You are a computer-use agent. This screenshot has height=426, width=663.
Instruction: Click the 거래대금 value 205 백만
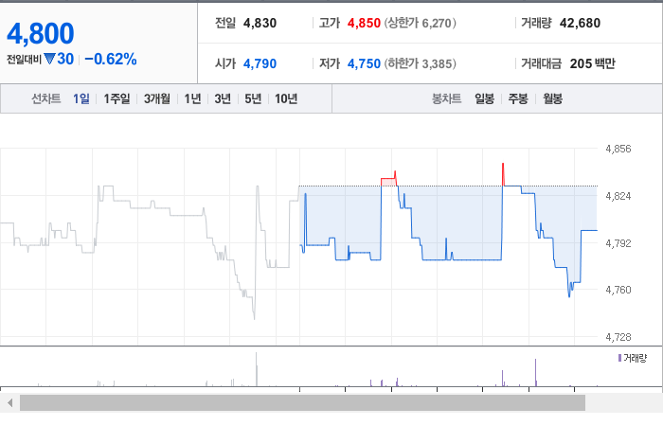pyautogui.click(x=592, y=63)
